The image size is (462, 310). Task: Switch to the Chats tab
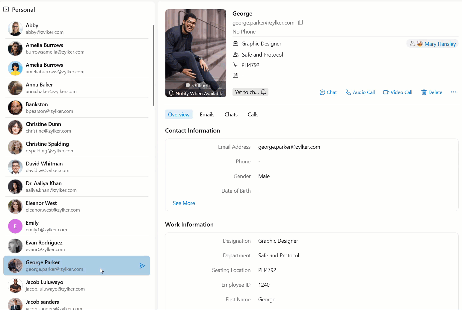click(x=231, y=115)
